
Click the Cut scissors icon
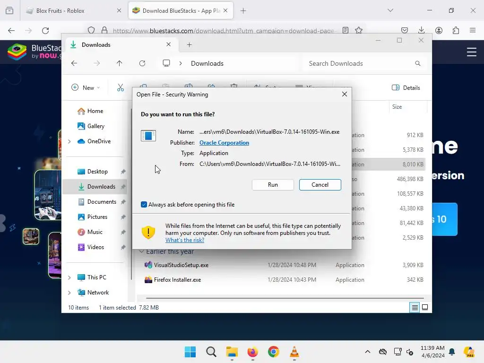point(121,87)
